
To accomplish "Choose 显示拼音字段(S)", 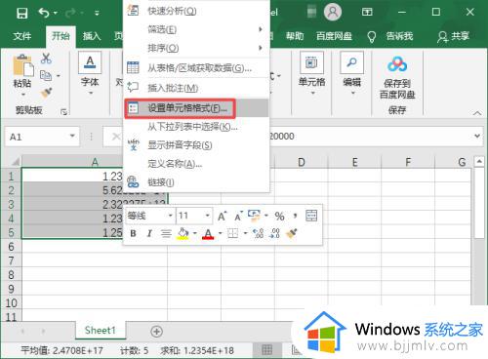I will [196, 145].
